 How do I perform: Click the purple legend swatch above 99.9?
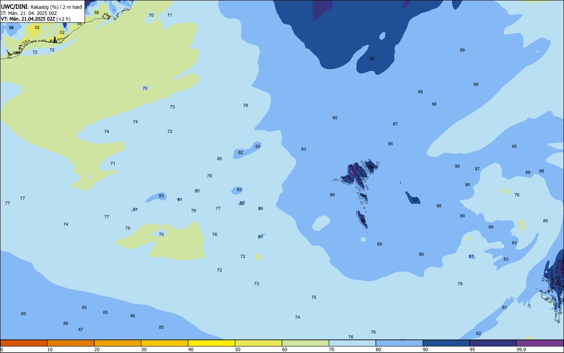tap(540, 343)
